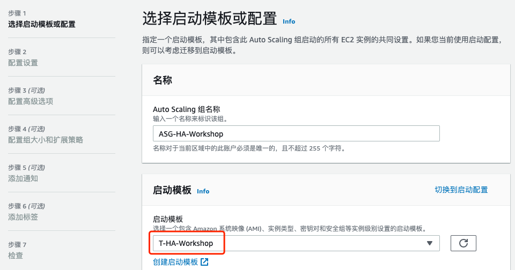Open Info beside the 启动模板 section header
Screen dimensions: 515x270
click(203, 191)
